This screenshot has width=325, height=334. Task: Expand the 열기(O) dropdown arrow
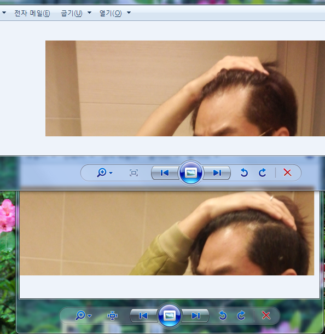click(x=129, y=13)
